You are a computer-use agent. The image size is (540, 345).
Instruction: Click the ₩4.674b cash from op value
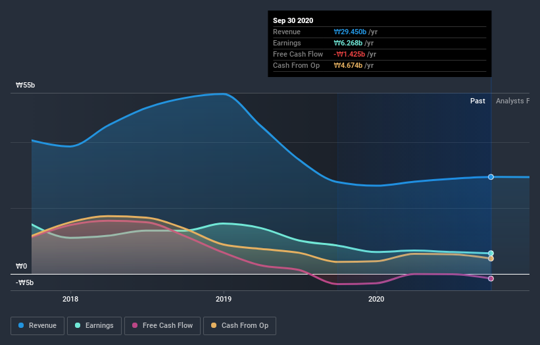(x=348, y=65)
